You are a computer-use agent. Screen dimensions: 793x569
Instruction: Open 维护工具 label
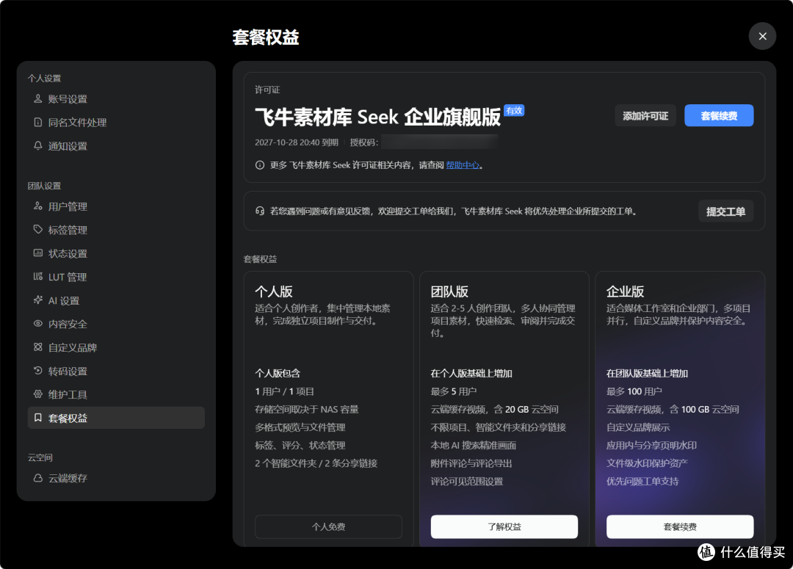[x=68, y=394]
